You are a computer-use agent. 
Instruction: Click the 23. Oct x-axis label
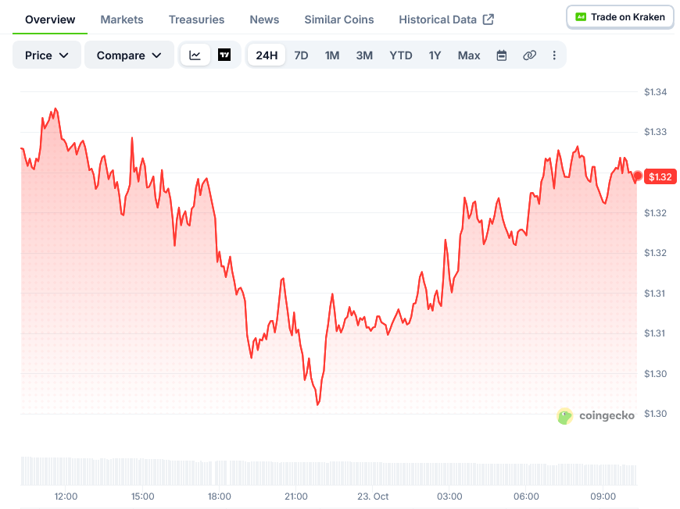[373, 497]
